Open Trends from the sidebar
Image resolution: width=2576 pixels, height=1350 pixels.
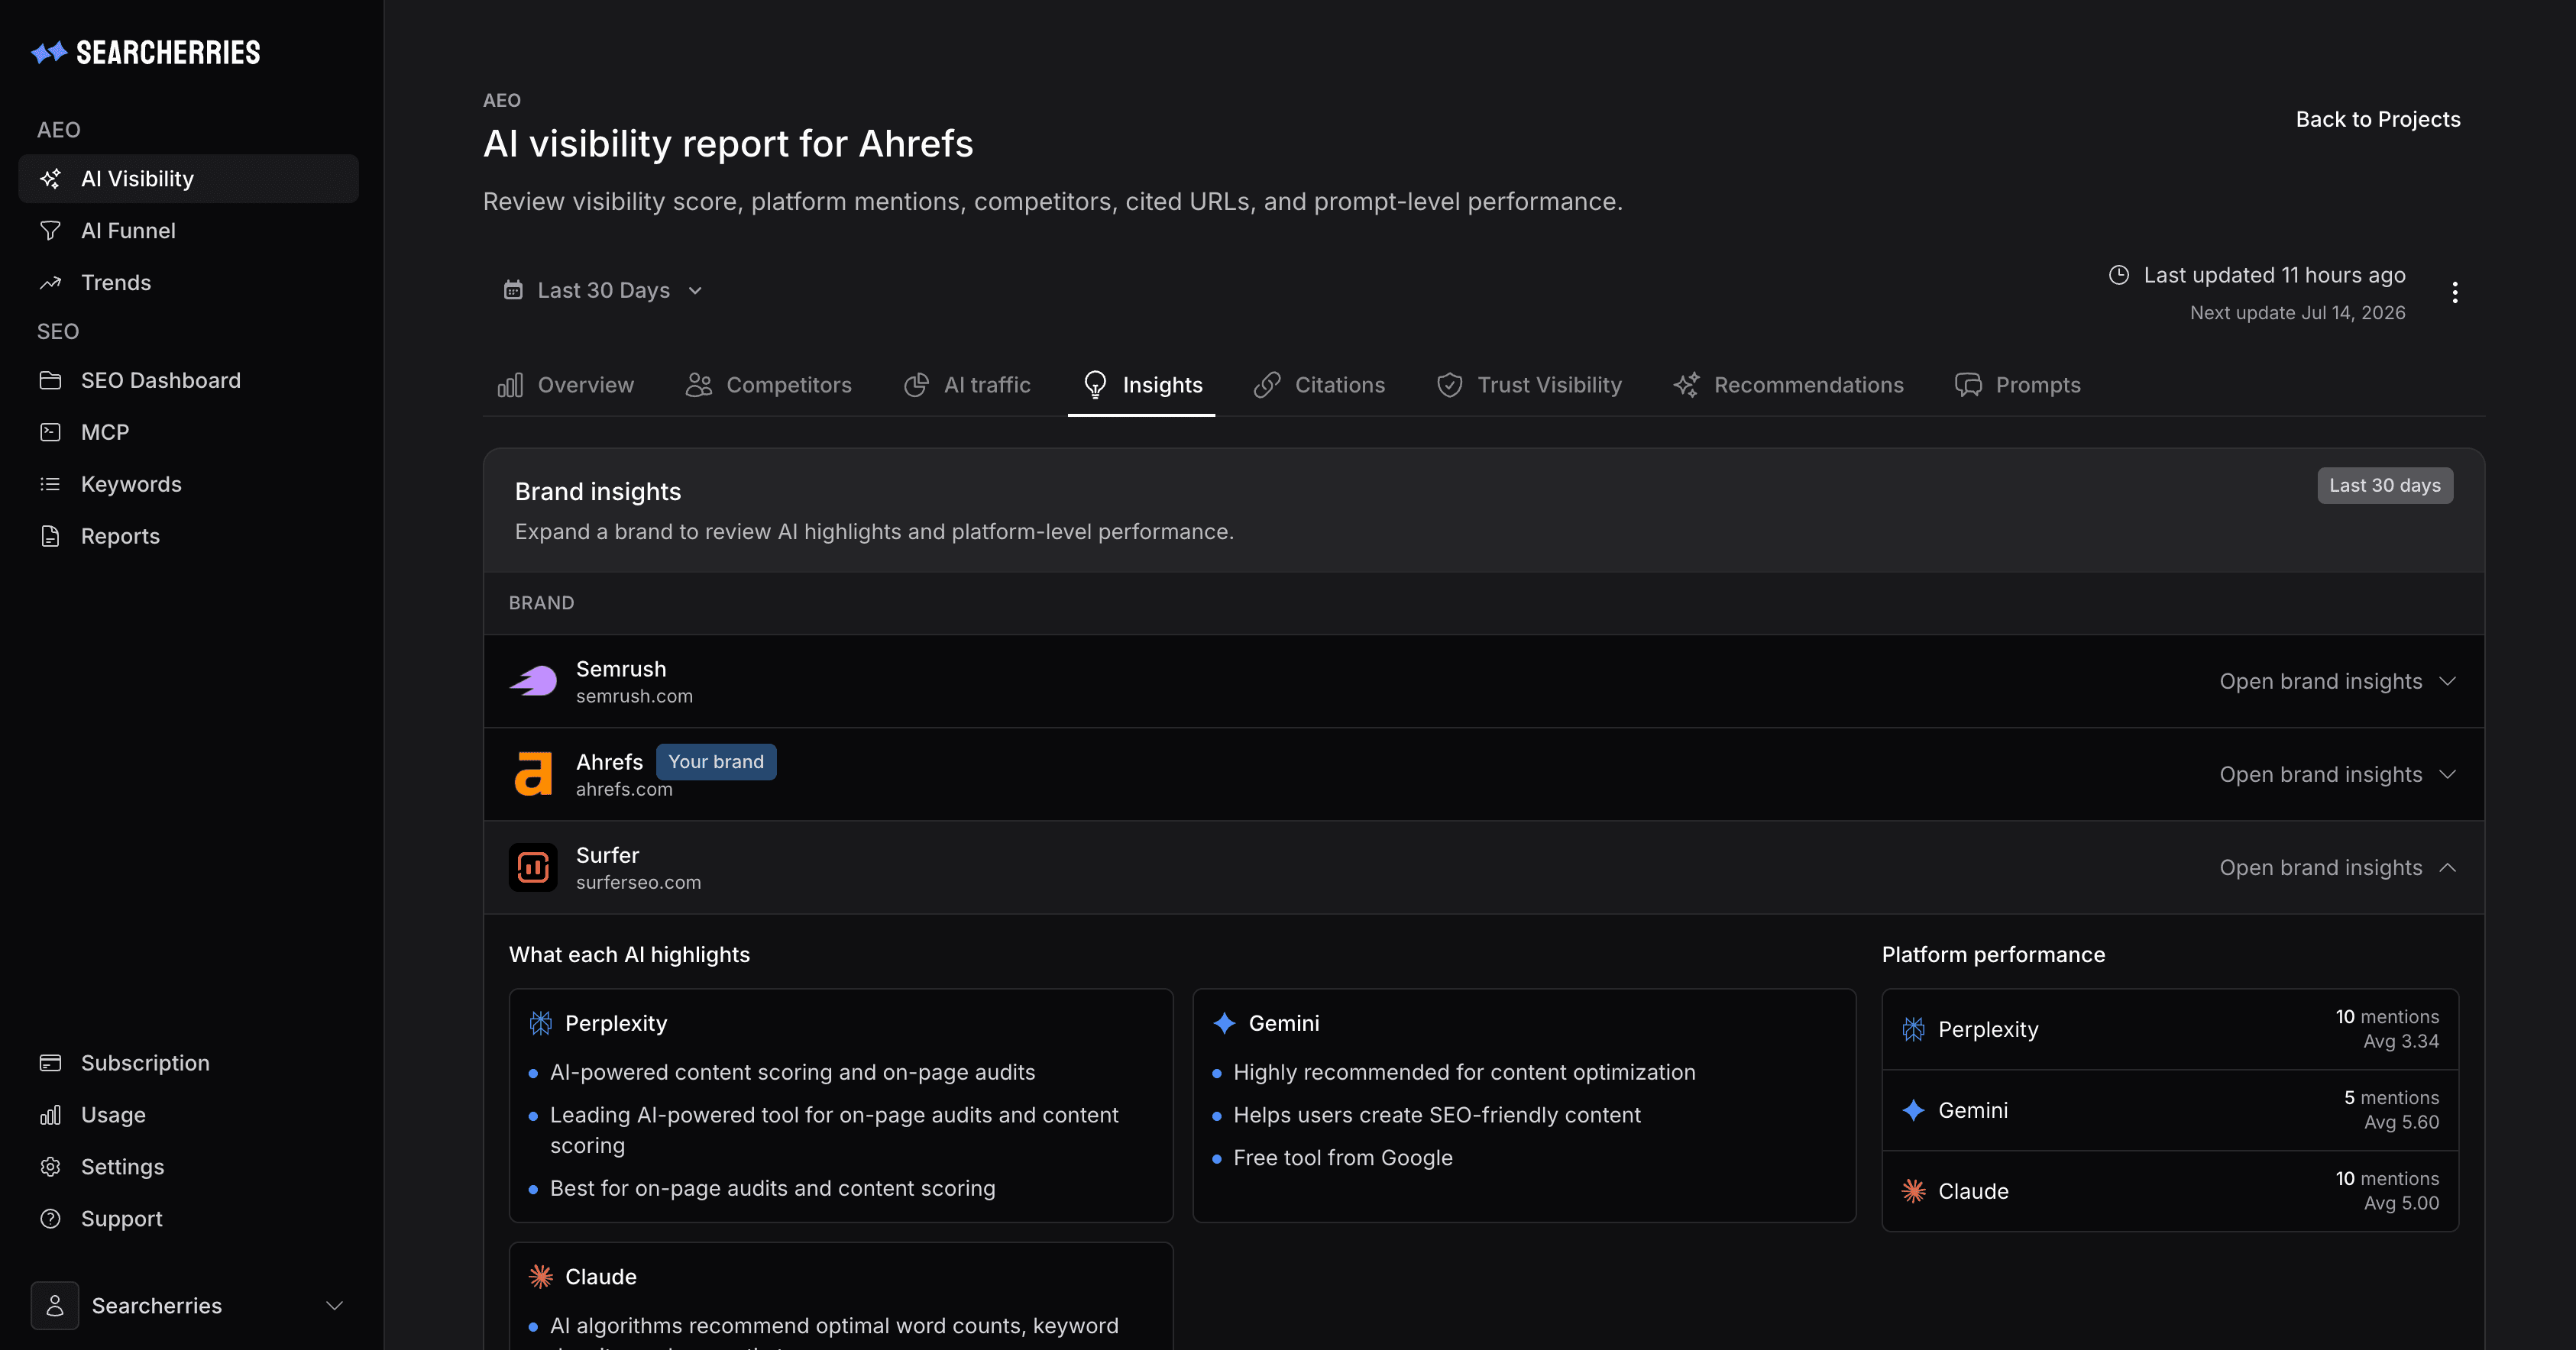(x=188, y=283)
